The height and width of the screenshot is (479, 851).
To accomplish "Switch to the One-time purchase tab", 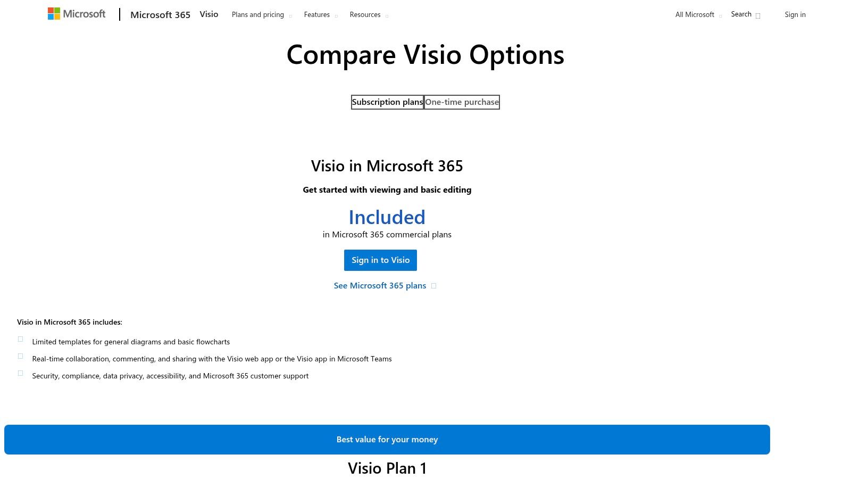I will click(462, 102).
